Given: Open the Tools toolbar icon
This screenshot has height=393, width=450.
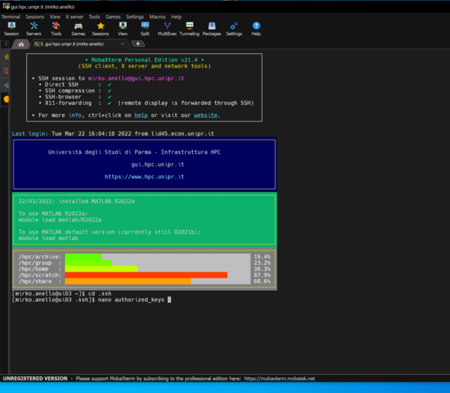Looking at the screenshot, I should [x=56, y=28].
